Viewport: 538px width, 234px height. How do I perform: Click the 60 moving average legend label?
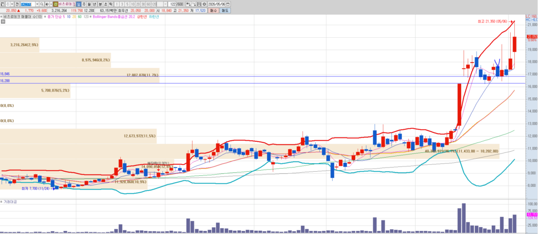click(80, 16)
